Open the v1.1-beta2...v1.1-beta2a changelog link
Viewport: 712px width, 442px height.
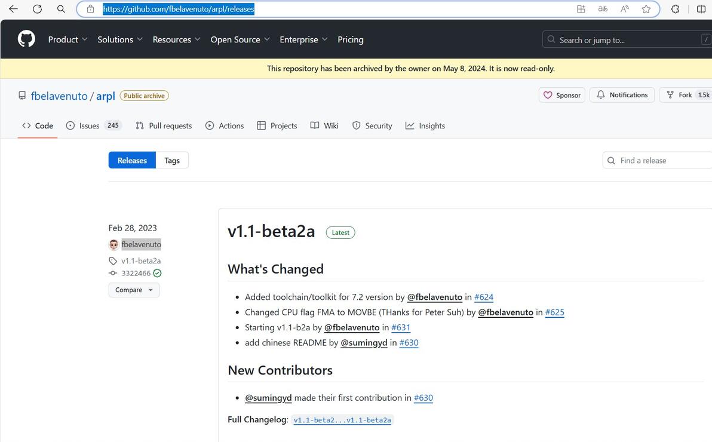coord(342,420)
